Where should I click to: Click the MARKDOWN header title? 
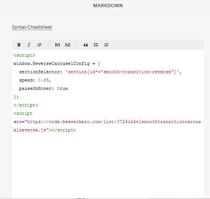(108, 6)
